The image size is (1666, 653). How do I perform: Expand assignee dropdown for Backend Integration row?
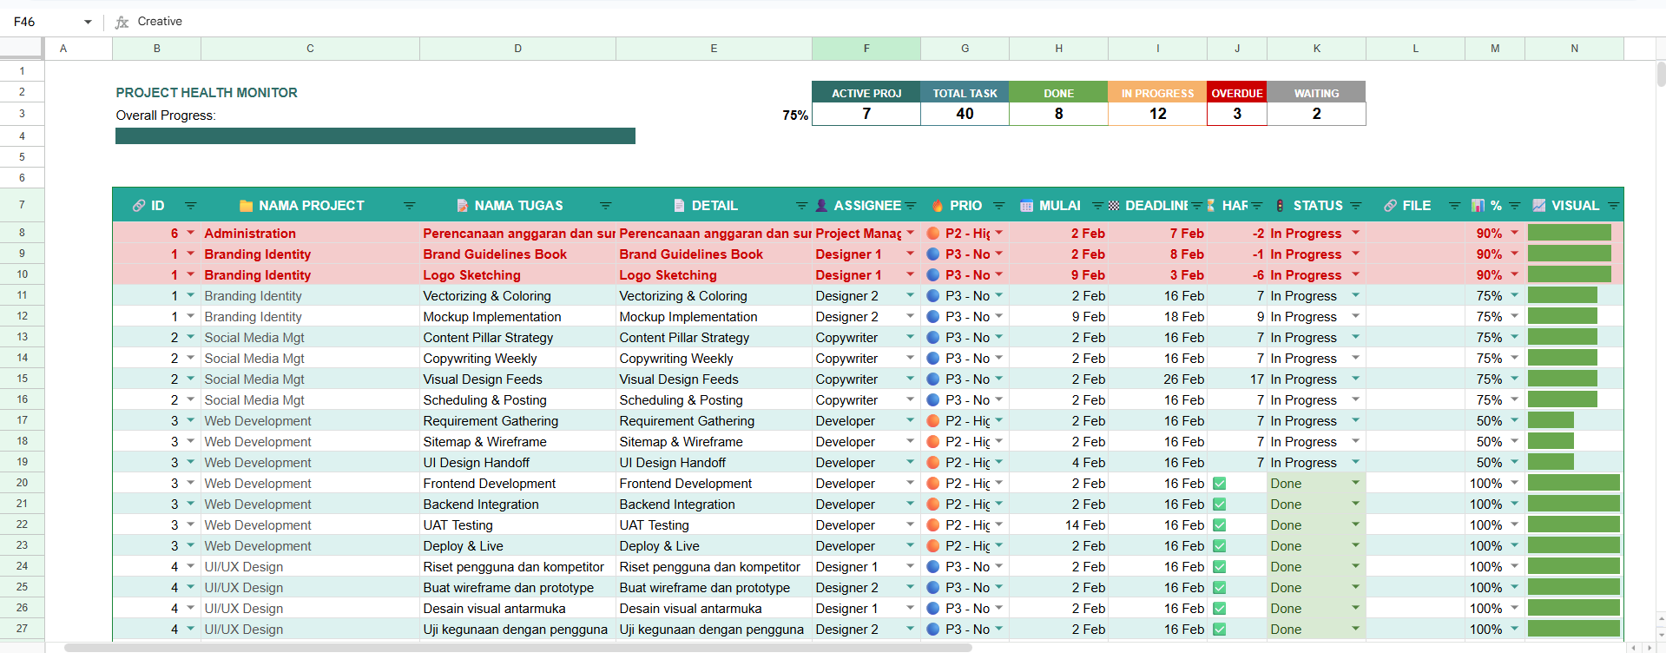(x=910, y=505)
